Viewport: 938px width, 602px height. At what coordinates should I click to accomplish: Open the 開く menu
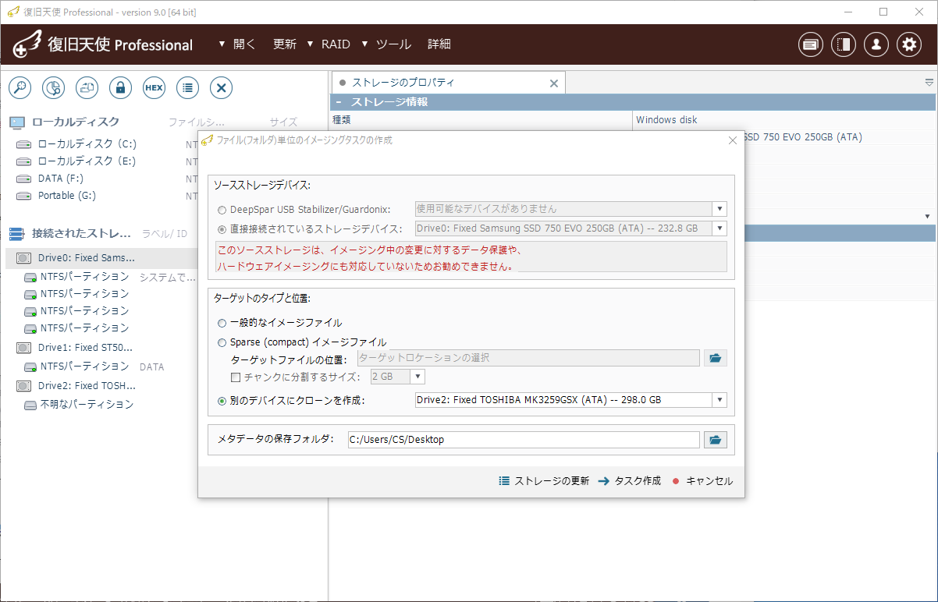tap(244, 44)
